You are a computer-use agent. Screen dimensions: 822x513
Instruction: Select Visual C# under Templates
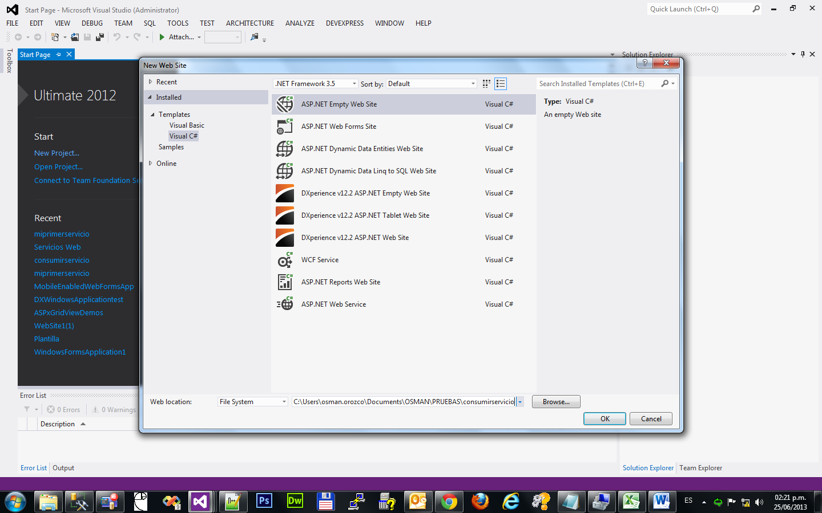click(x=183, y=136)
